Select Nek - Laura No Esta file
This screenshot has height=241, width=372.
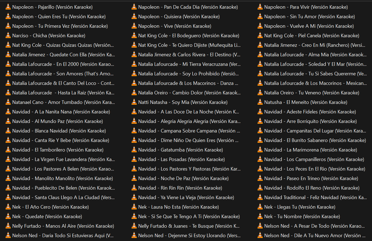click(x=178, y=207)
